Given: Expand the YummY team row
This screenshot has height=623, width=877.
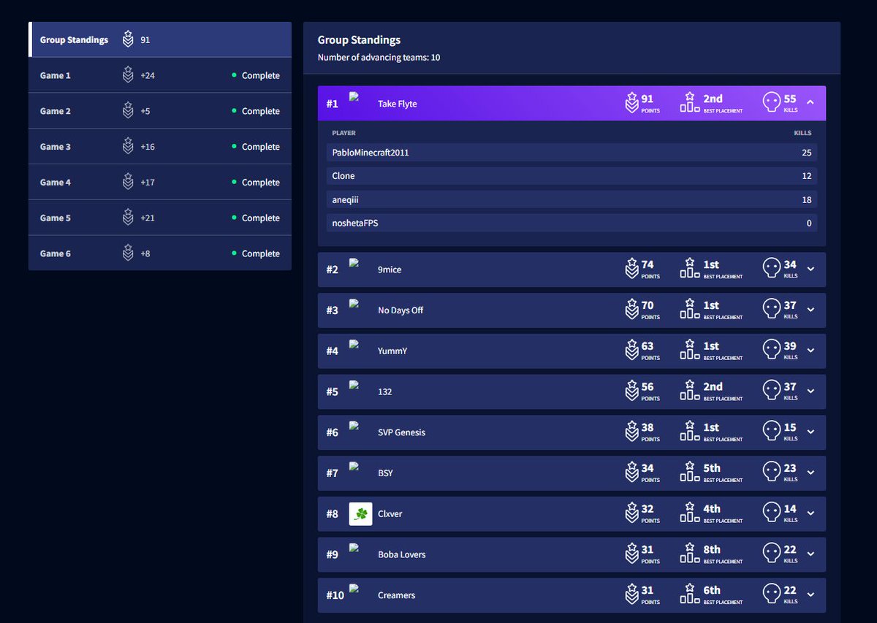Looking at the screenshot, I should pyautogui.click(x=810, y=351).
